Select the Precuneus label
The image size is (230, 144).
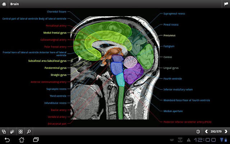click(x=169, y=35)
